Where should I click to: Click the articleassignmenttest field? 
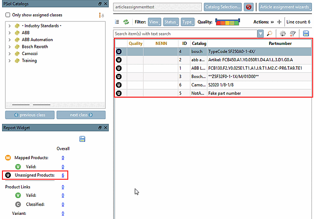coord(157,7)
